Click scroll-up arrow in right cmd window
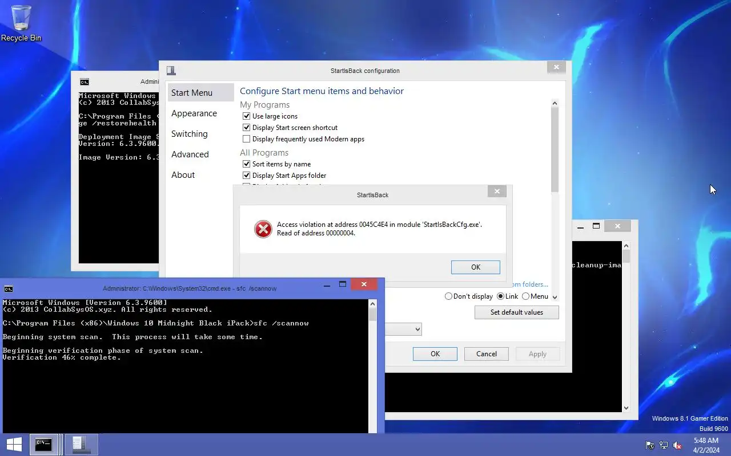Image resolution: width=731 pixels, height=456 pixels. (626, 245)
